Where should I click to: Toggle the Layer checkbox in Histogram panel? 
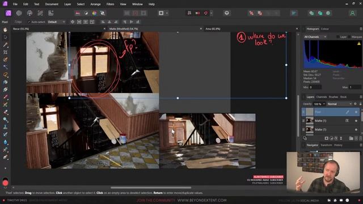pos(338,37)
